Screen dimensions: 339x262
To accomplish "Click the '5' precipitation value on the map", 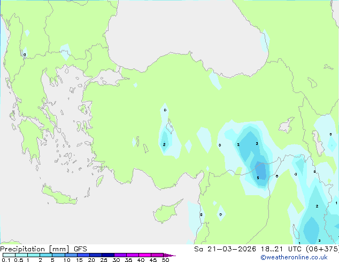I will coord(258,178).
